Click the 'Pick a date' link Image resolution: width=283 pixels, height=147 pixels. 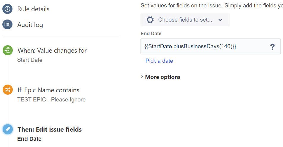(159, 61)
